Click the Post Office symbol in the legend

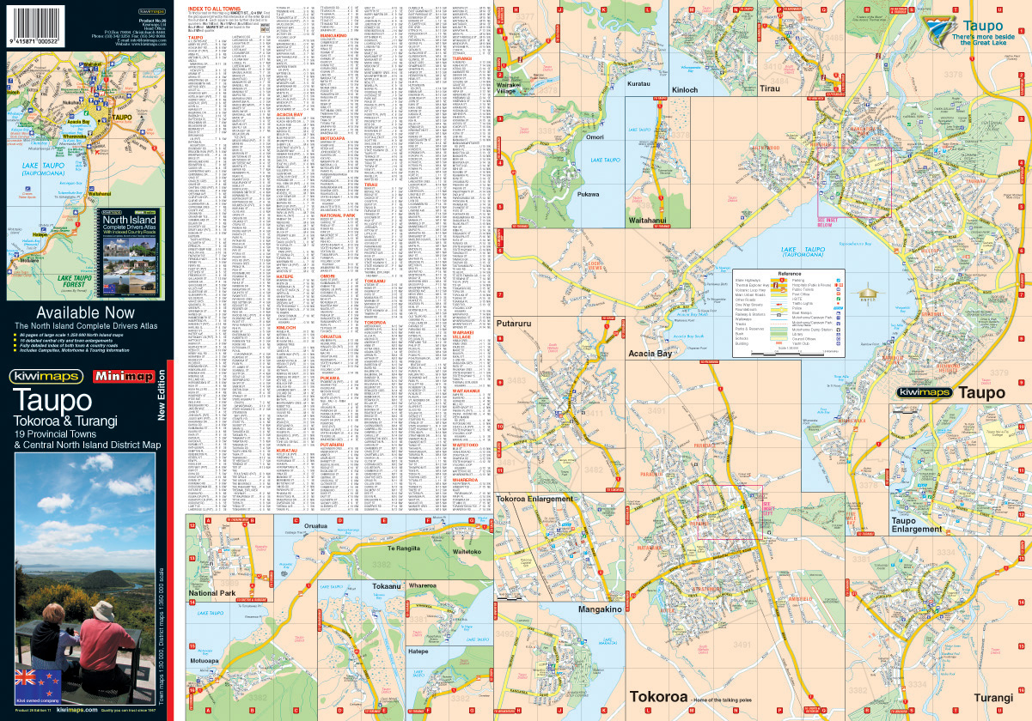click(x=839, y=294)
